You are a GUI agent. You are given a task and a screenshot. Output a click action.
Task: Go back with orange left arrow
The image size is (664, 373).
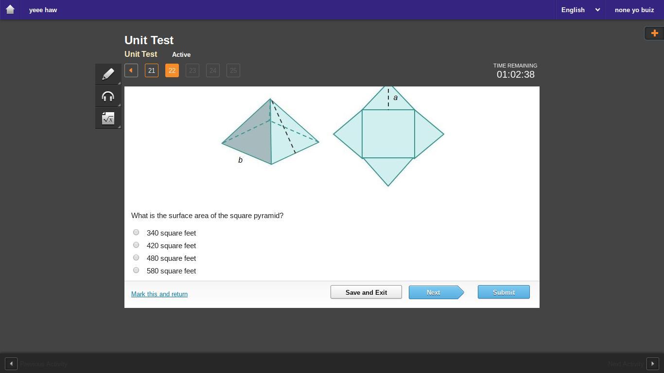[x=131, y=70]
